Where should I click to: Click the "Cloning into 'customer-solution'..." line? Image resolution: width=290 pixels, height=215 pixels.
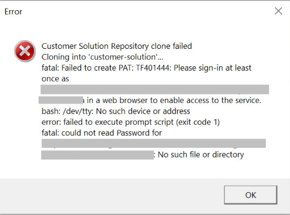pos(103,57)
